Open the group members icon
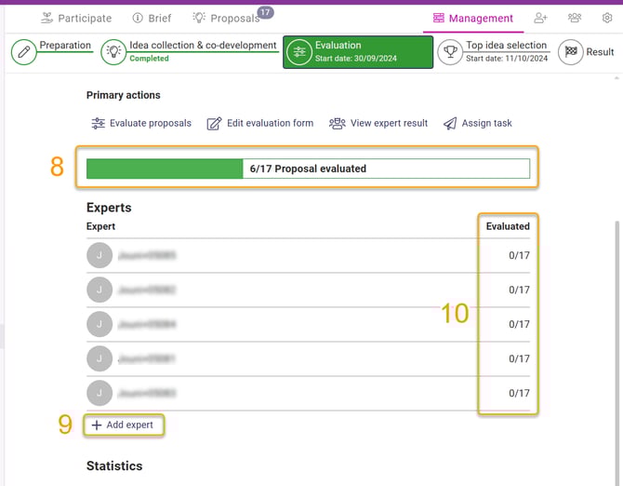Viewport: 623px width, 486px height. tap(575, 18)
